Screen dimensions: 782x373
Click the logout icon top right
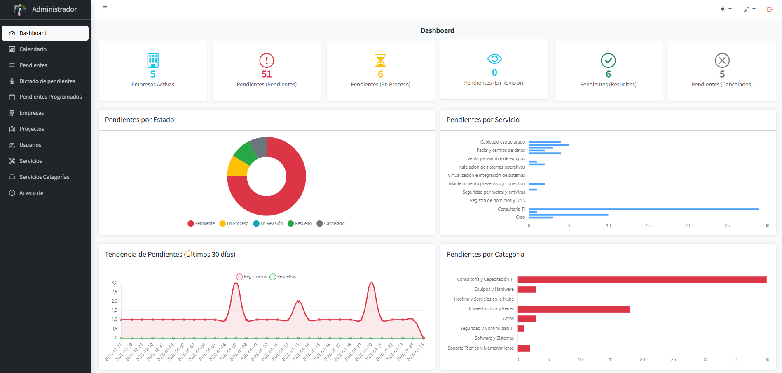pyautogui.click(x=770, y=9)
